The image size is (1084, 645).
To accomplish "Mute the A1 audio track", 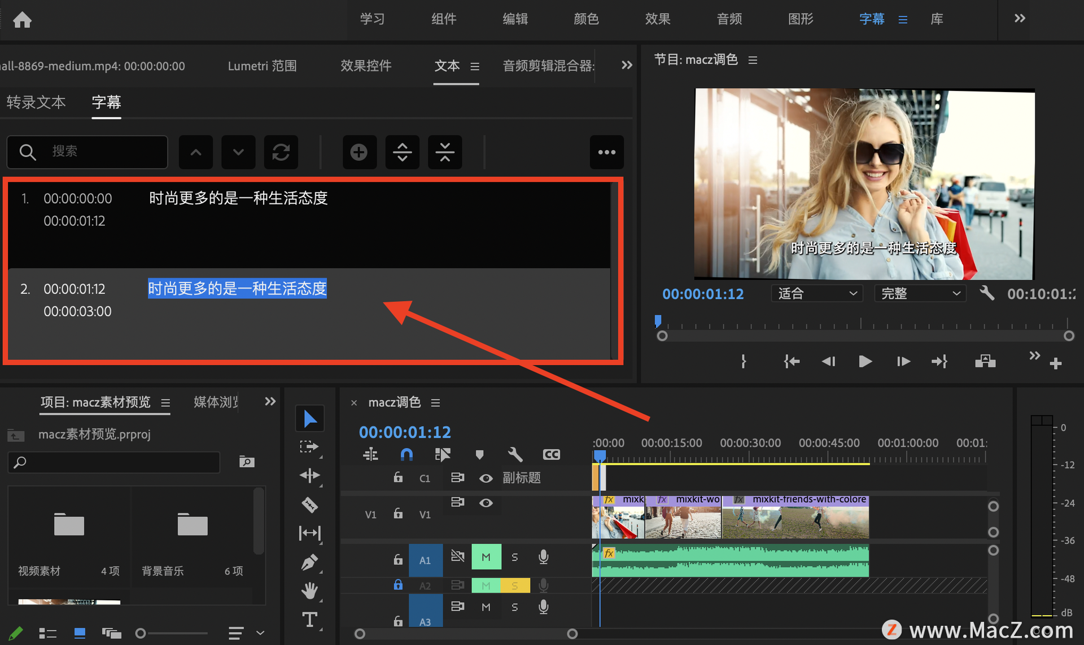I will [486, 557].
